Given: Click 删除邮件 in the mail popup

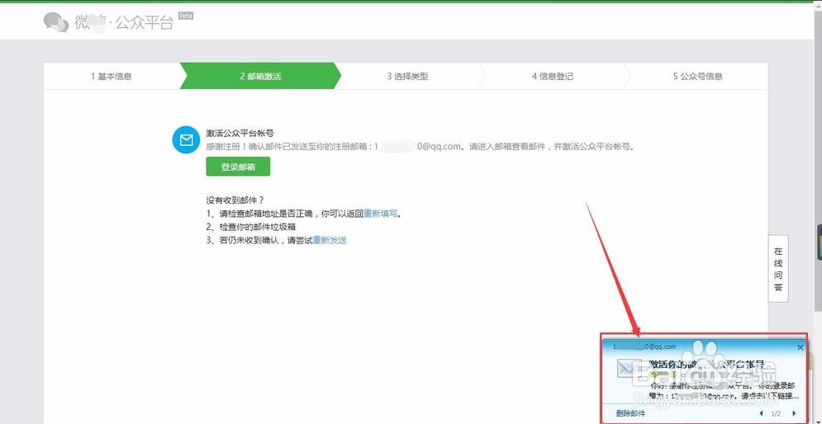Looking at the screenshot, I should [x=630, y=413].
